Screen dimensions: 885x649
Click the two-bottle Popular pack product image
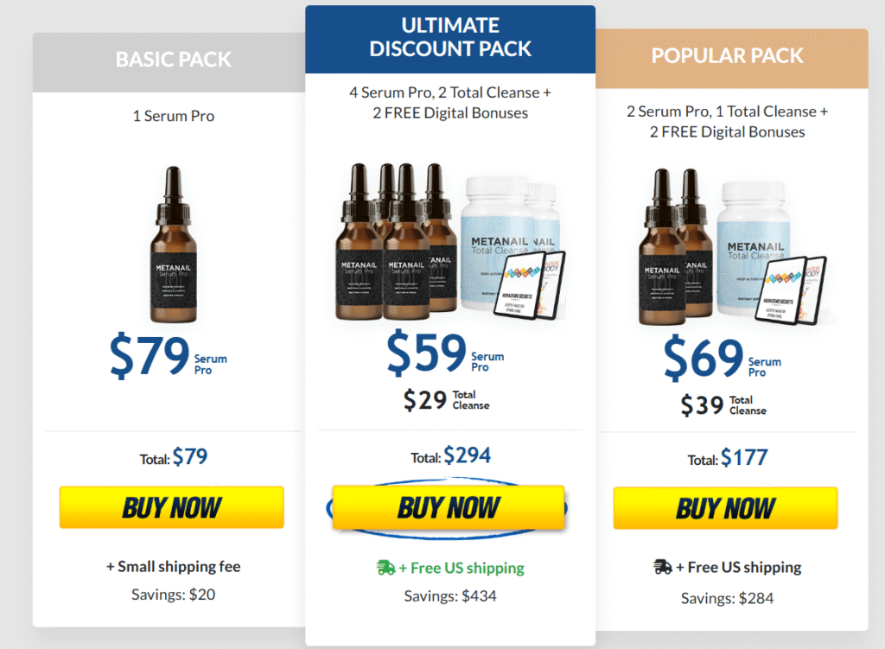(x=732, y=246)
